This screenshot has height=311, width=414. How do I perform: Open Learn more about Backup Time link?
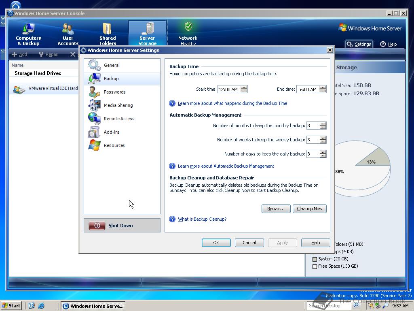click(x=232, y=103)
